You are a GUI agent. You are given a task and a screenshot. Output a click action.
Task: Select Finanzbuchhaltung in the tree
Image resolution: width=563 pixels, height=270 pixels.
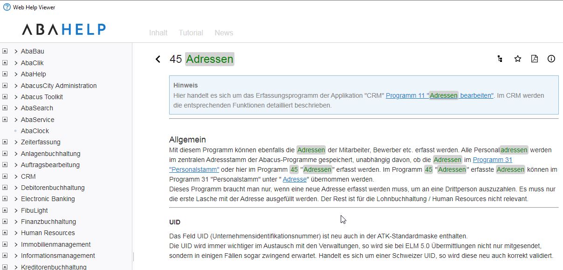(48, 222)
